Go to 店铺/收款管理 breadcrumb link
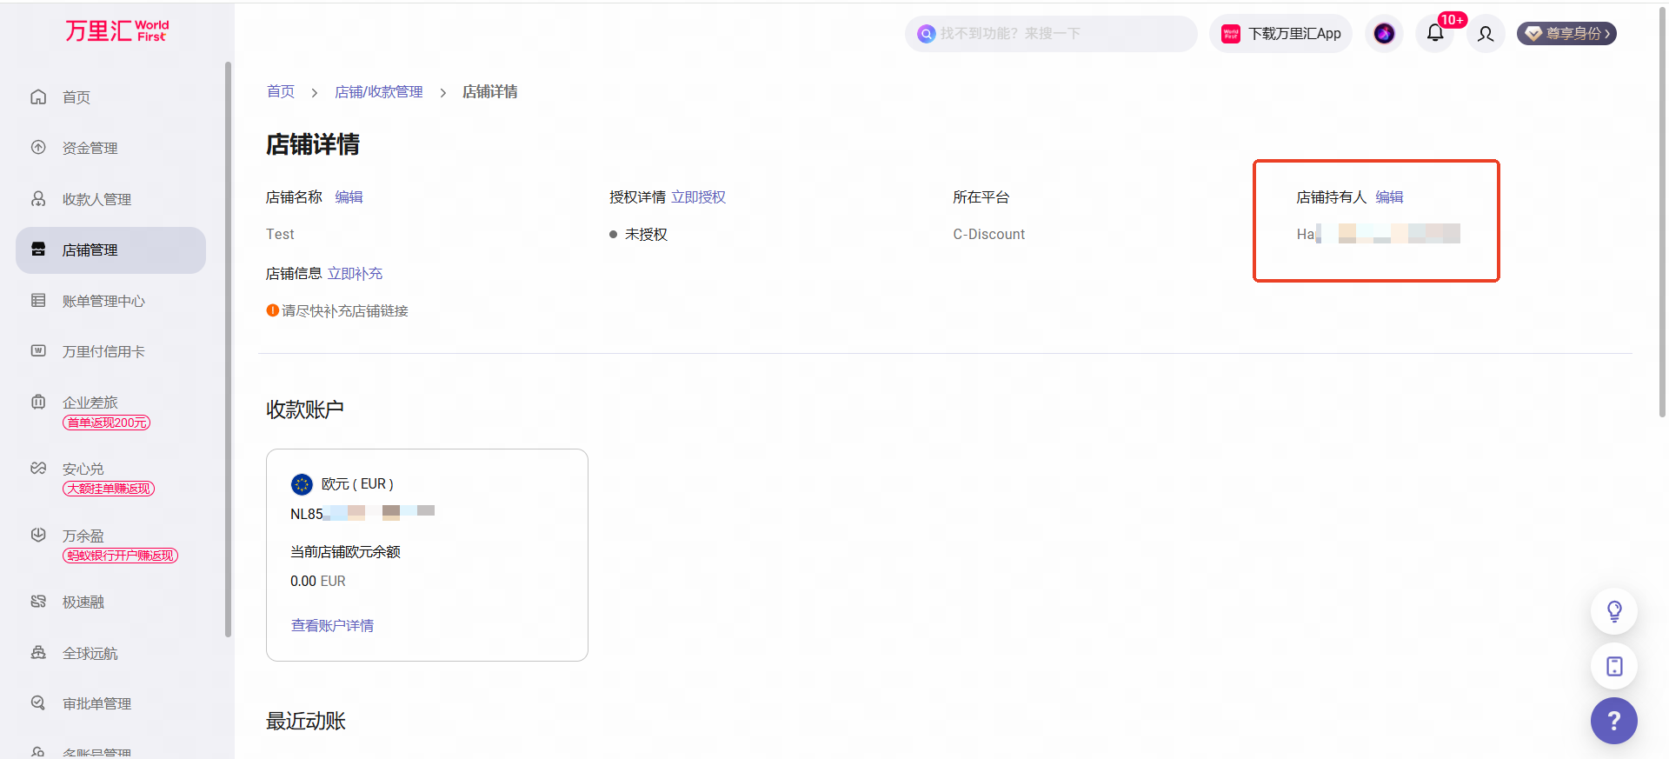This screenshot has height=759, width=1669. (379, 92)
